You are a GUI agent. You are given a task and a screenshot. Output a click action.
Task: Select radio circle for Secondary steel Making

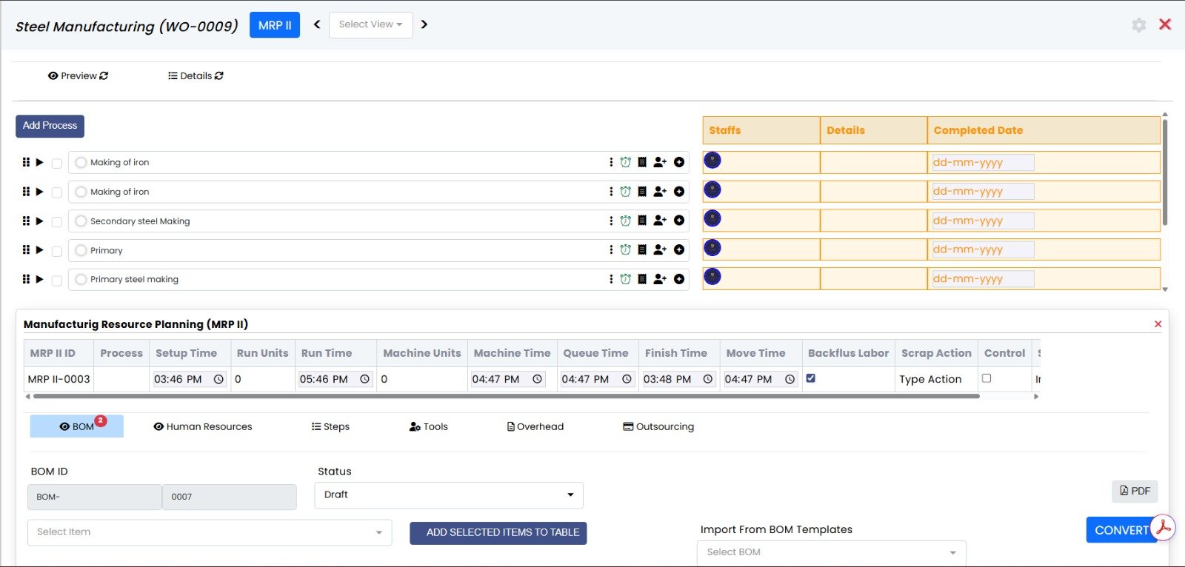[x=81, y=221]
